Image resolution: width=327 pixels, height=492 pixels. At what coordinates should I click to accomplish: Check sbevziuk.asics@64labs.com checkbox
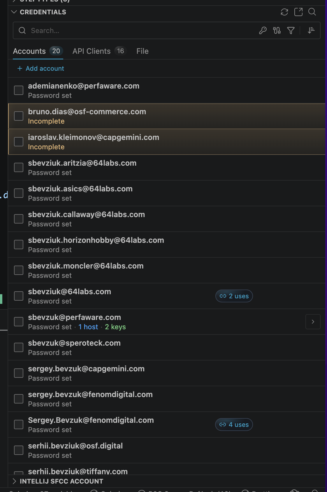[x=19, y=193]
